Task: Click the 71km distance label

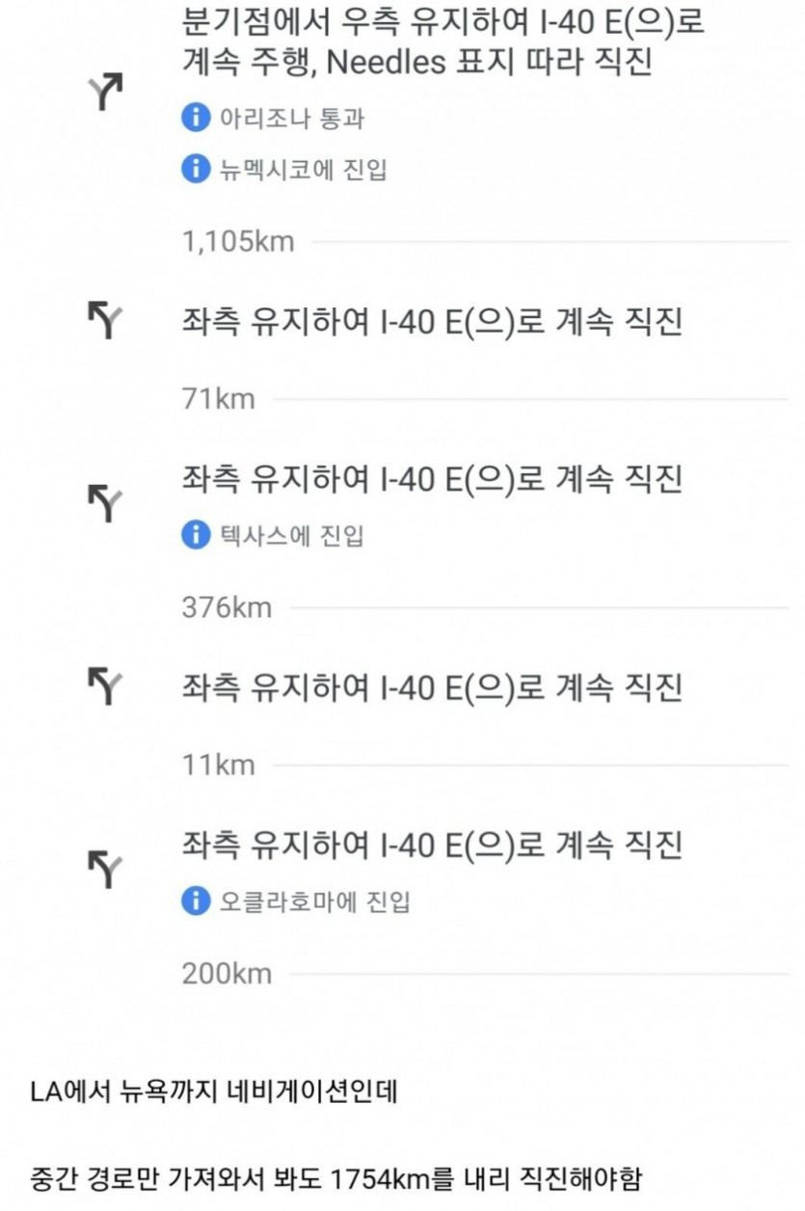Action: [x=218, y=398]
